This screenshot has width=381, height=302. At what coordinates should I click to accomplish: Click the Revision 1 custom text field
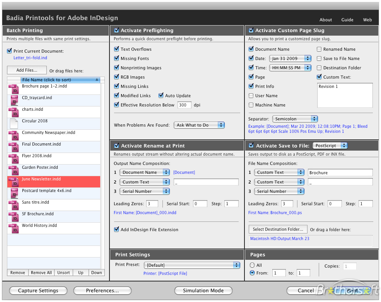coord(344,95)
